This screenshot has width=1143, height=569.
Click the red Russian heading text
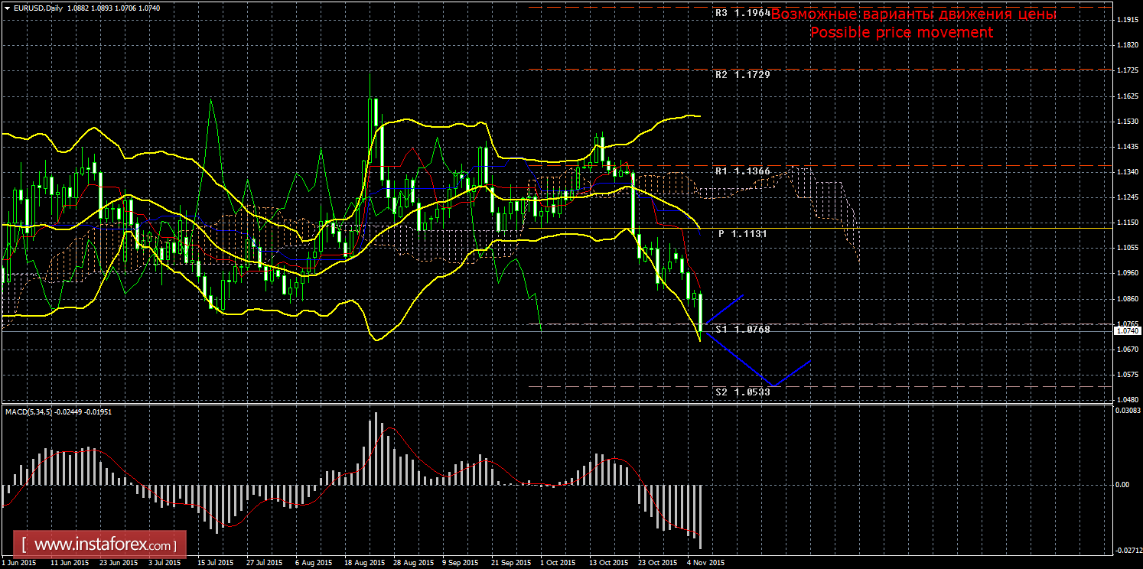pos(913,15)
